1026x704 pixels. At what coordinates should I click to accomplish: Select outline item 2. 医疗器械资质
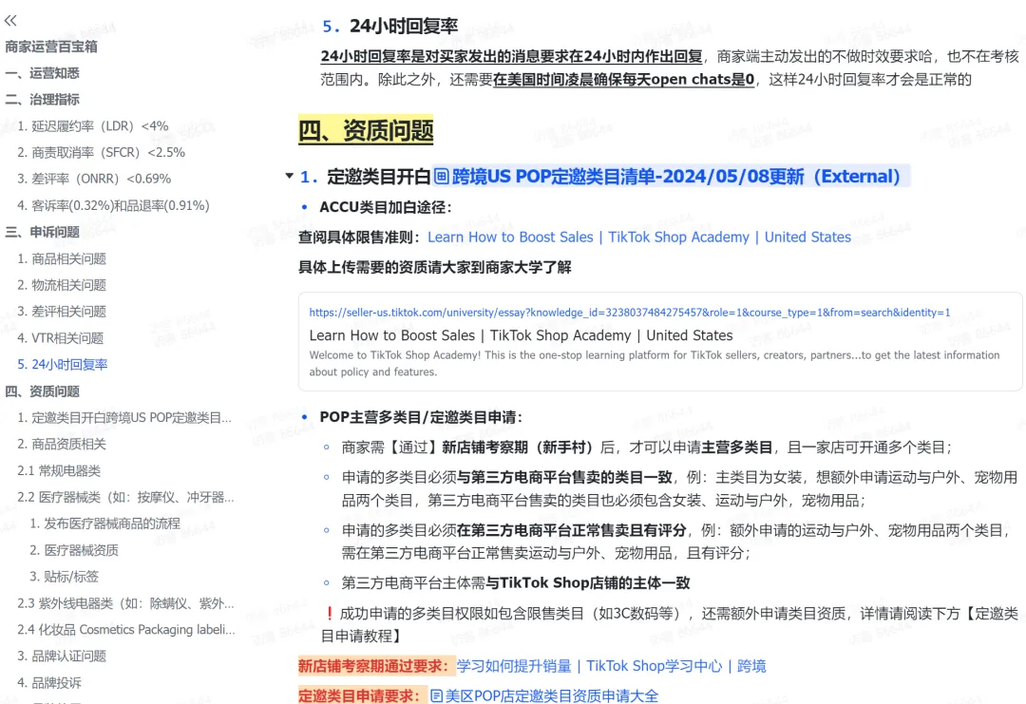(74, 550)
